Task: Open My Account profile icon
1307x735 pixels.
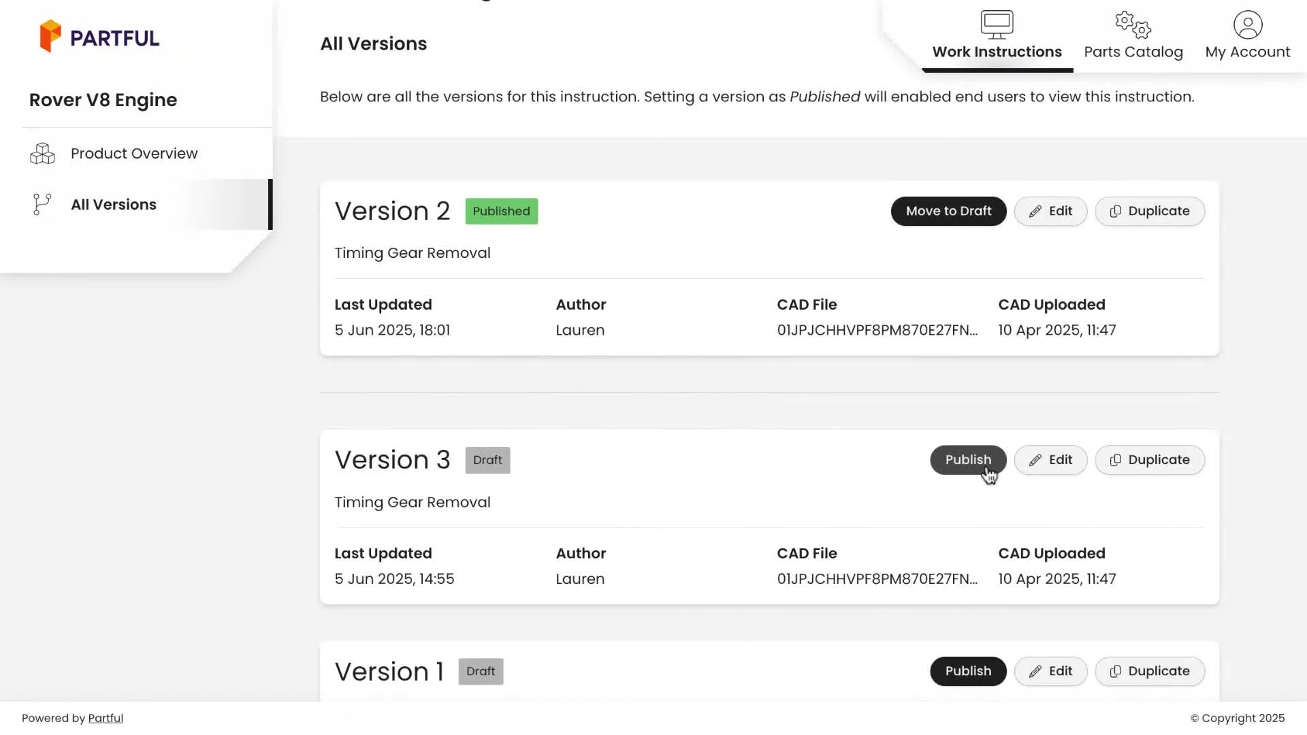Action: tap(1247, 25)
